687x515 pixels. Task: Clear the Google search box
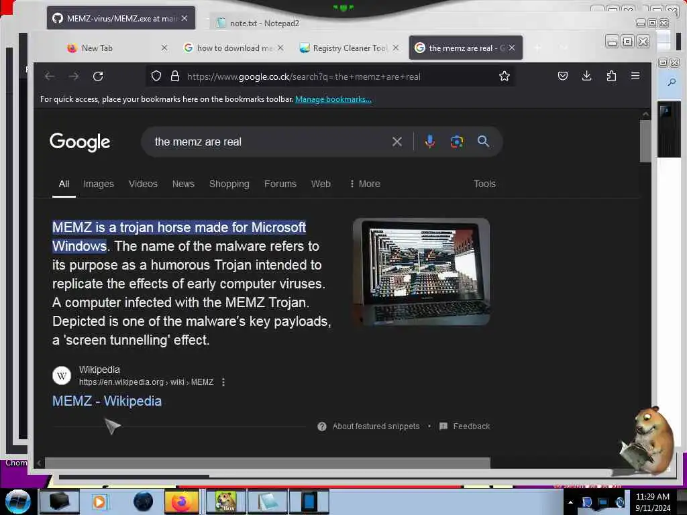(397, 141)
